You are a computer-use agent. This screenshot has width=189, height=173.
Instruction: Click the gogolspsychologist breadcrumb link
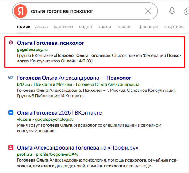[54, 120]
